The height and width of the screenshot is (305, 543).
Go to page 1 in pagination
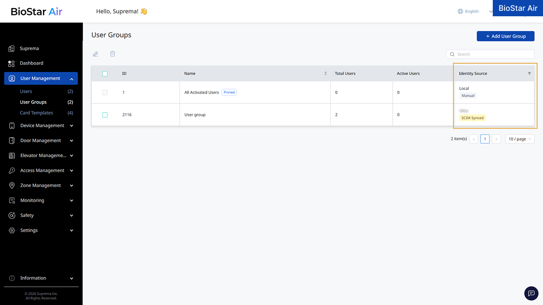pyautogui.click(x=485, y=139)
